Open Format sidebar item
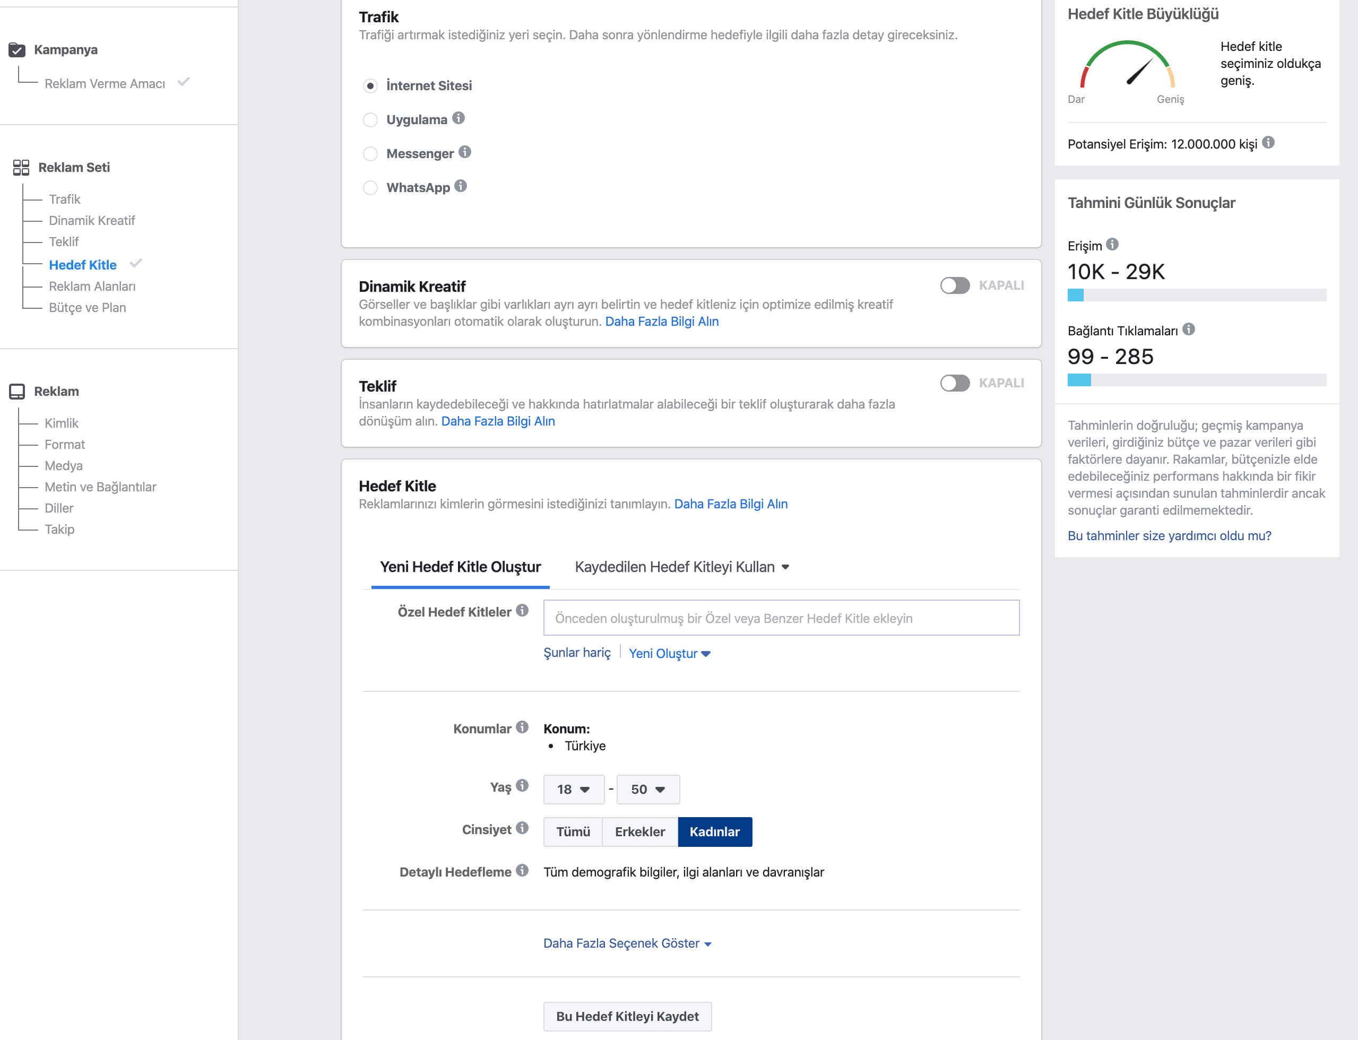This screenshot has width=1358, height=1040. [x=64, y=445]
